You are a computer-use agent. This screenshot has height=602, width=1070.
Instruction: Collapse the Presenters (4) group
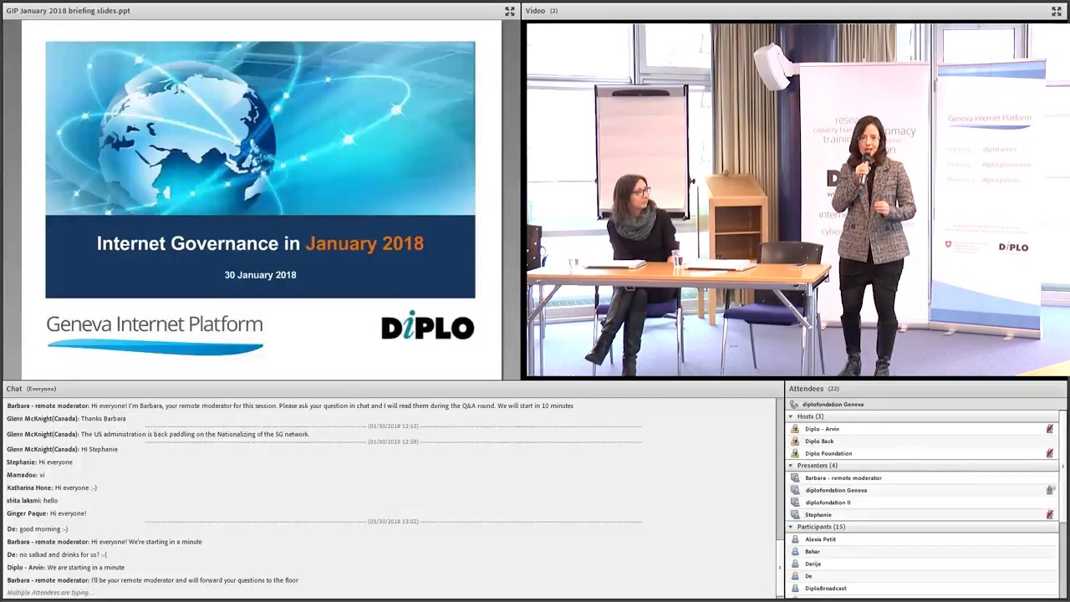(791, 466)
